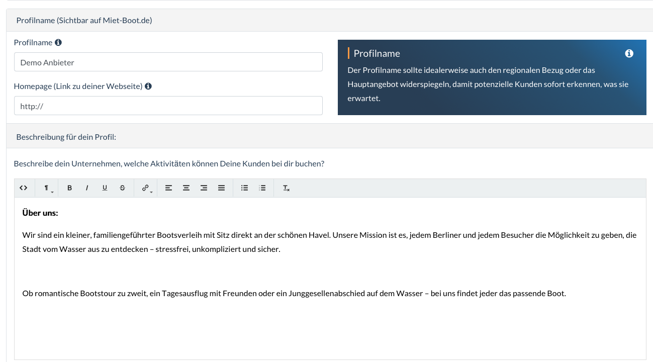Image resolution: width=653 pixels, height=362 pixels.
Task: Justify the description text
Action: (221, 188)
